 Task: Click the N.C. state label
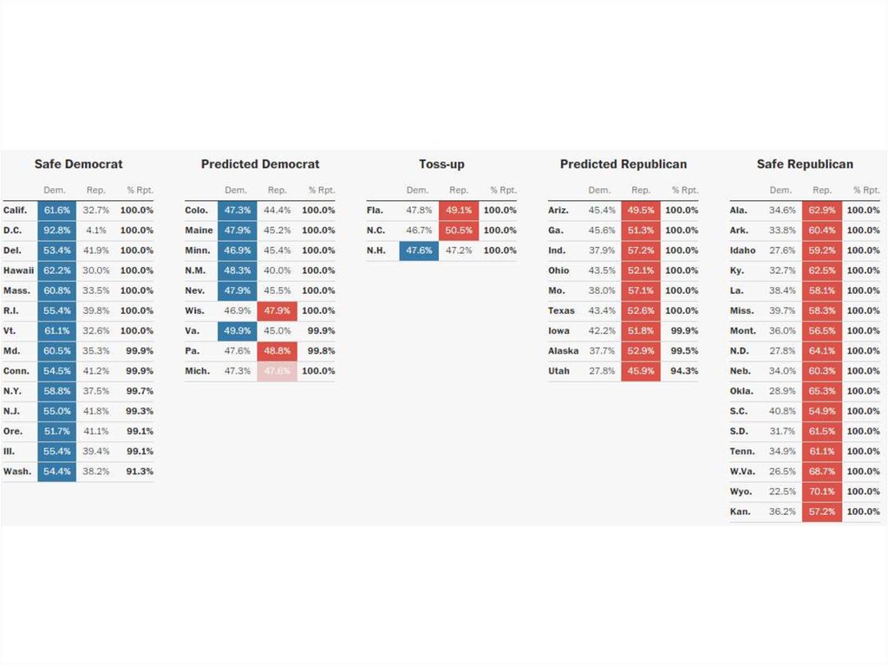pyautogui.click(x=375, y=231)
